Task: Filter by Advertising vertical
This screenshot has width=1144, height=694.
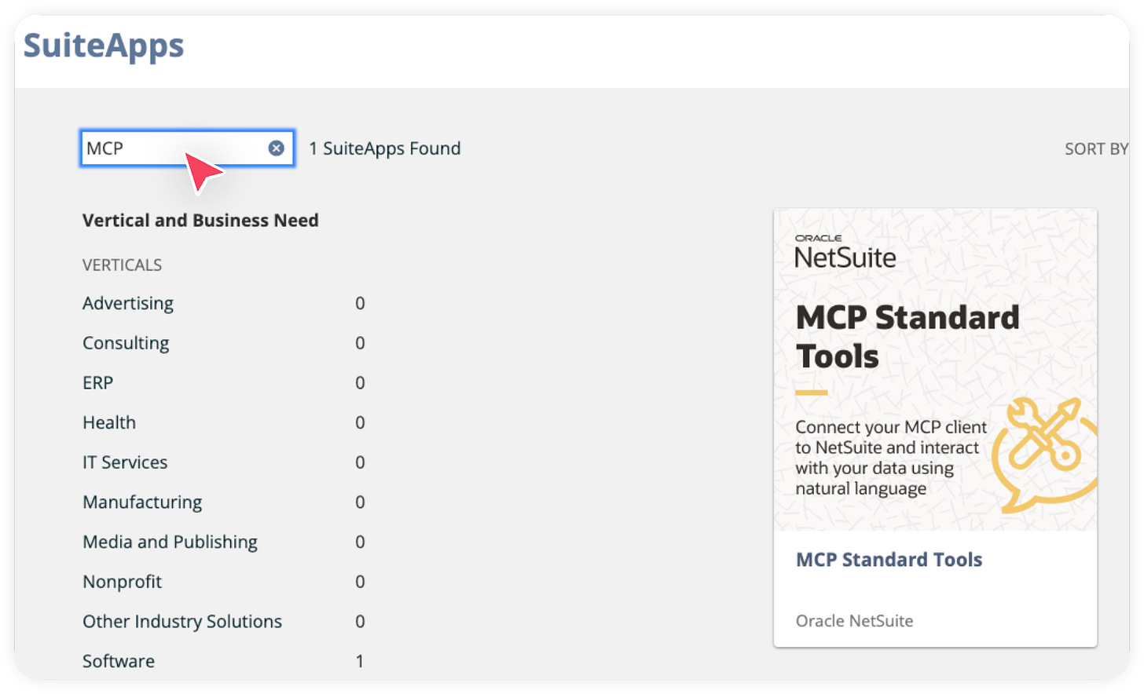Action: click(x=128, y=304)
